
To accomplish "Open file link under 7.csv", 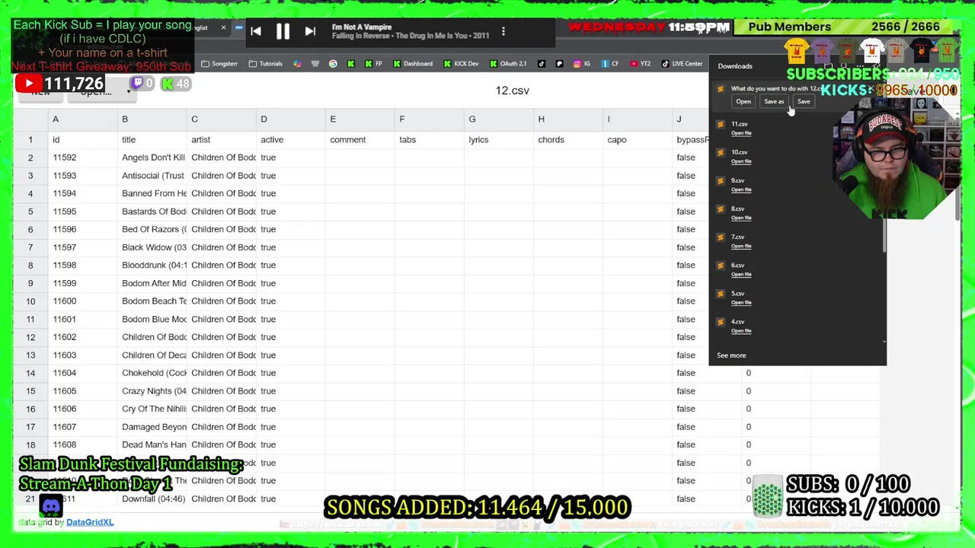I will click(741, 246).
